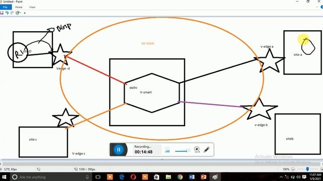Click the v-edge b label
Viewport: 323px width, 181px height.
(x=261, y=125)
